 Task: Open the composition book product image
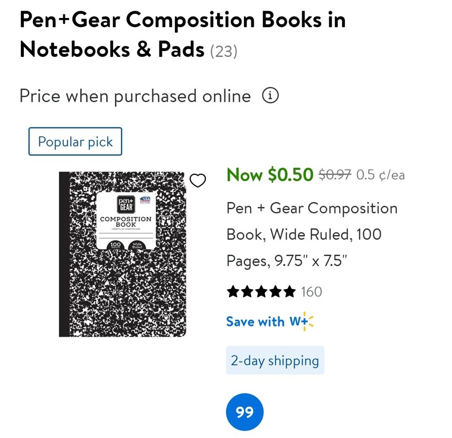pos(123,254)
